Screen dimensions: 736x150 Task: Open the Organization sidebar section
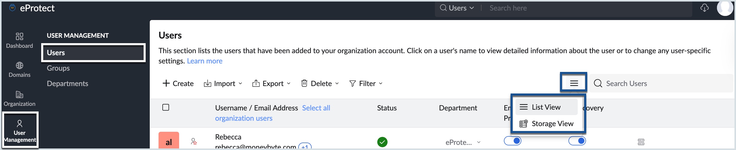tap(19, 98)
